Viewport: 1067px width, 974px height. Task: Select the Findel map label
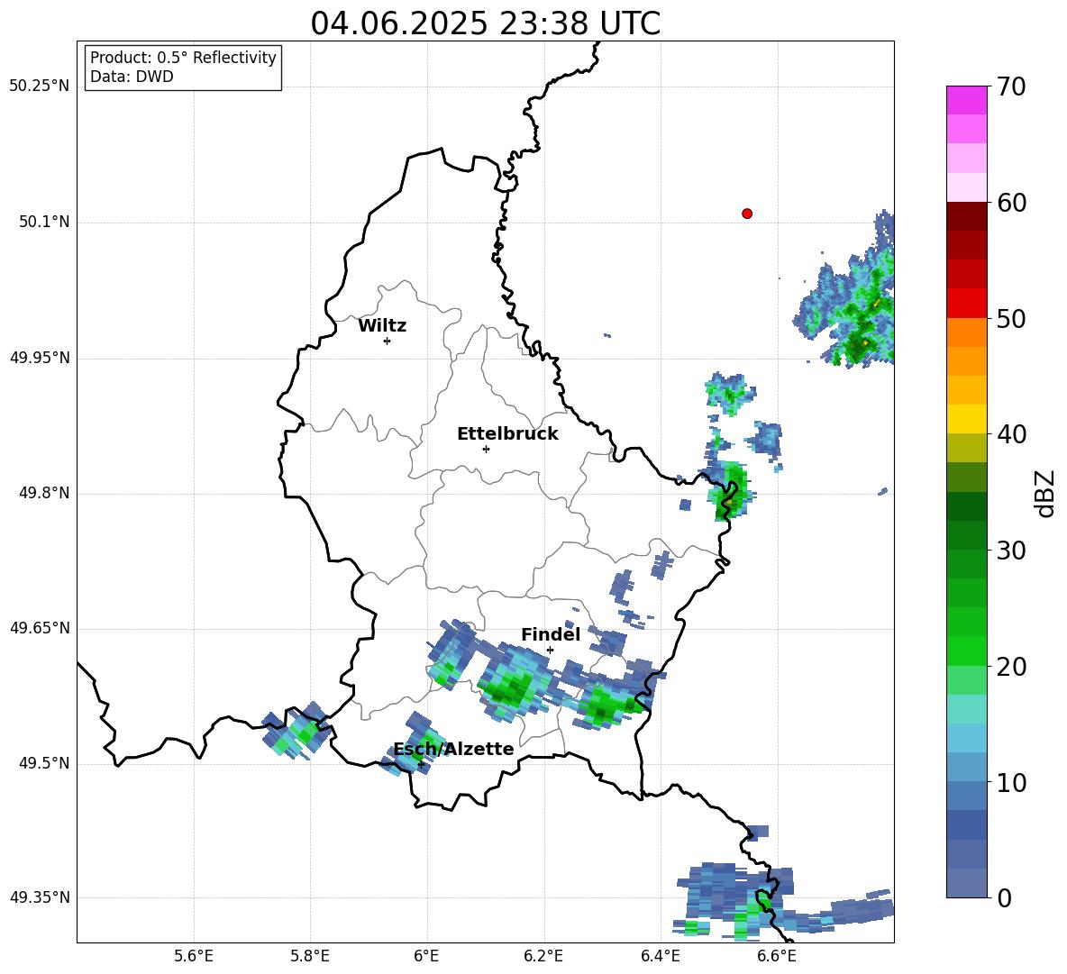pos(551,634)
